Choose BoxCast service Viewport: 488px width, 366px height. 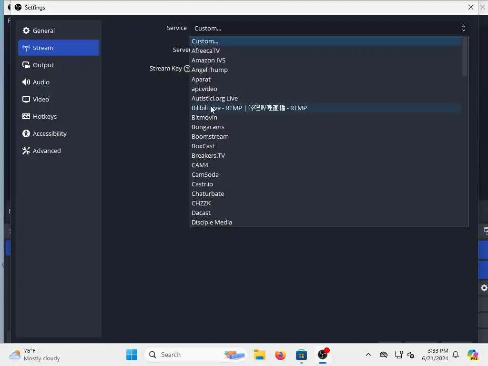[326, 146]
